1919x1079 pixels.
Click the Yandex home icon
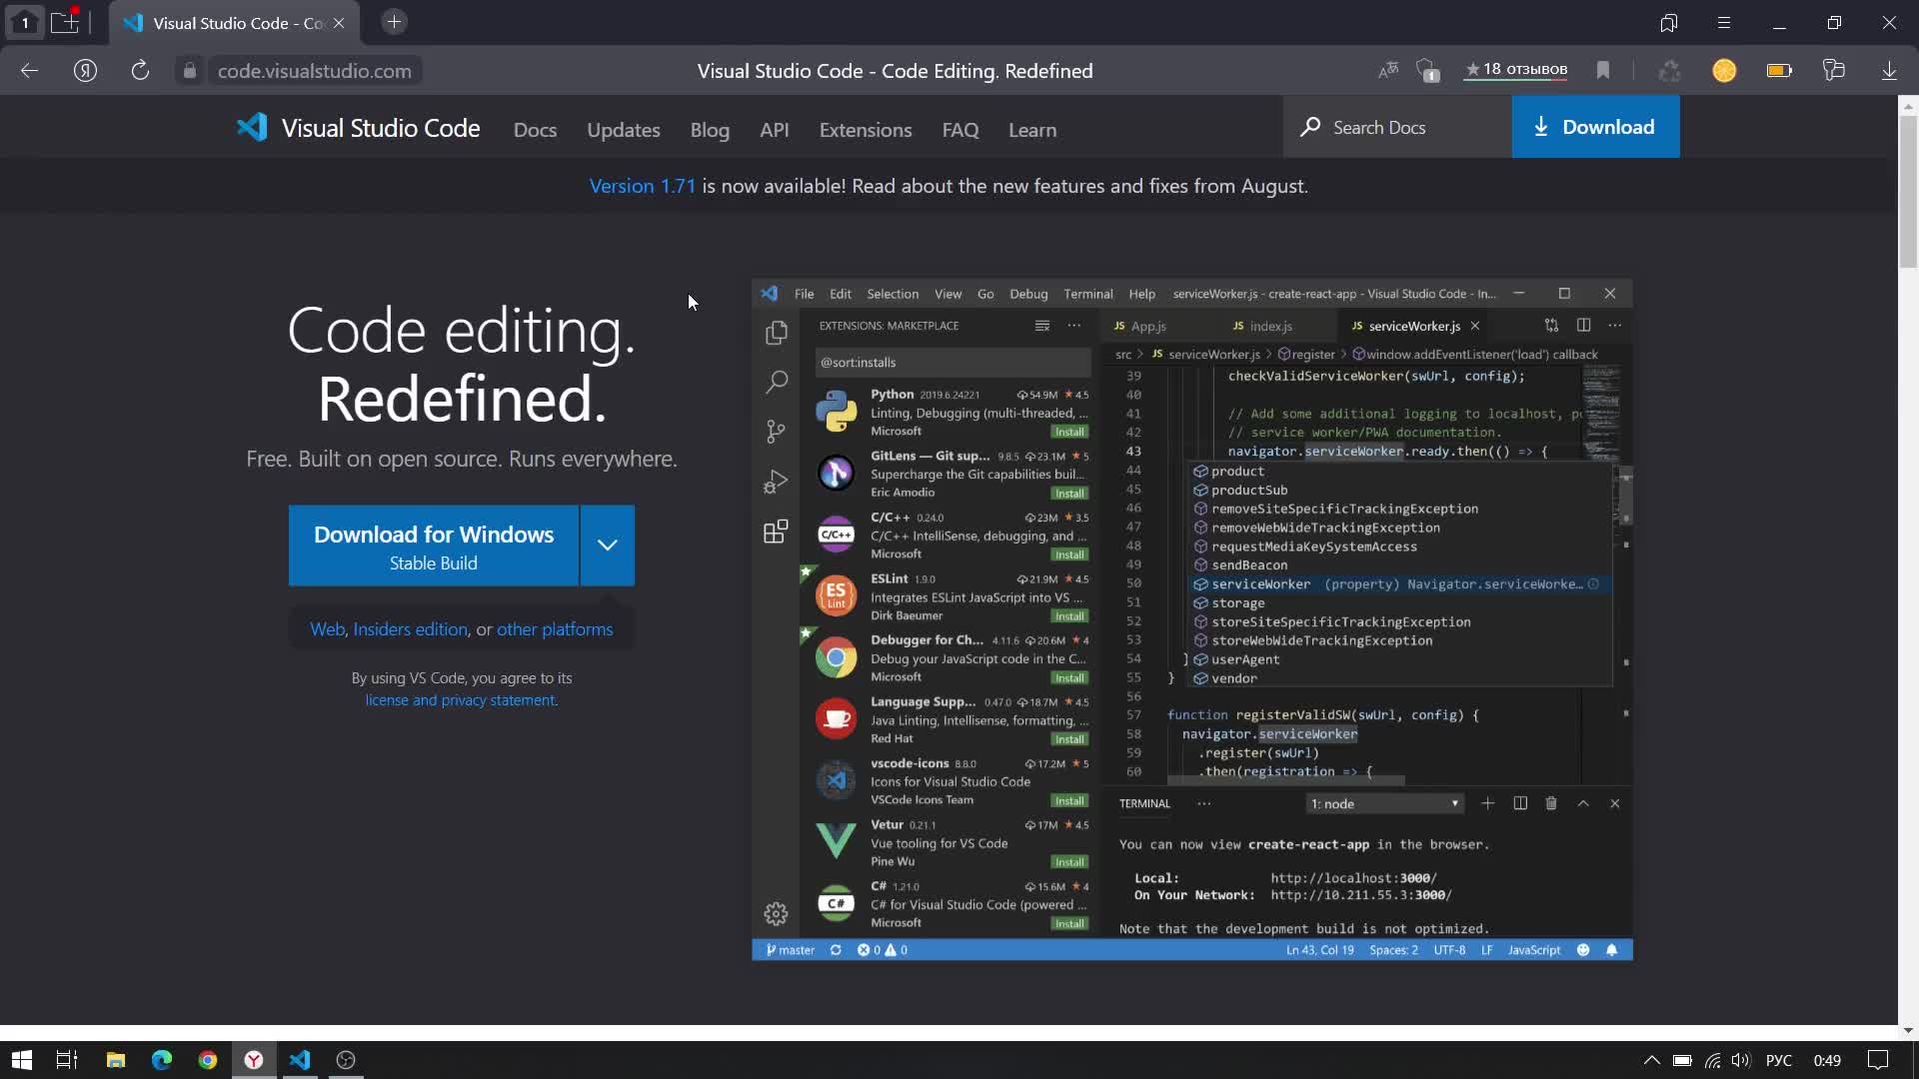86,70
